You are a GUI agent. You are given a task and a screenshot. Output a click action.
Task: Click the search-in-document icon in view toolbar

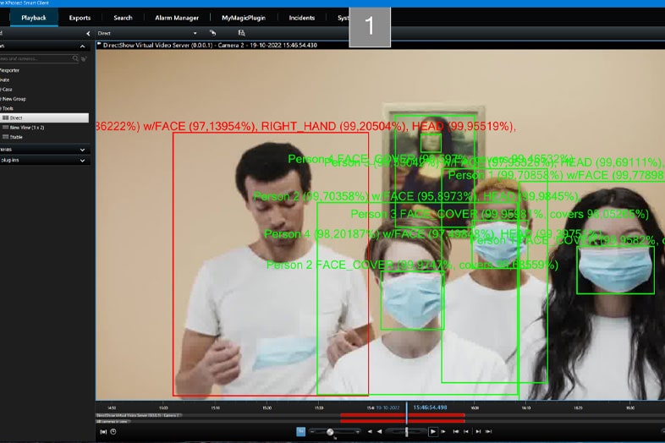(x=241, y=33)
